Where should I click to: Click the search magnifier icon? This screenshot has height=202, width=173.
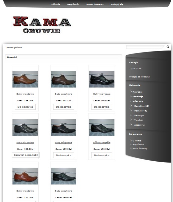168,47
